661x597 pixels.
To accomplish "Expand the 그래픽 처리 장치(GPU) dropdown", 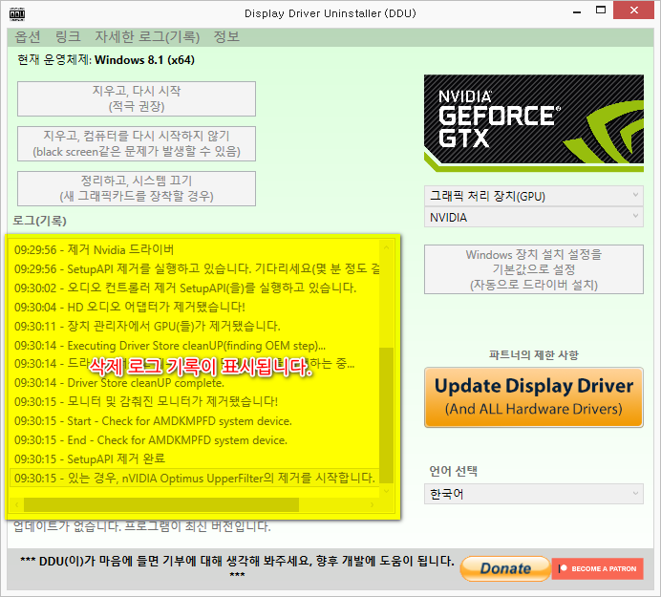I will pos(534,196).
